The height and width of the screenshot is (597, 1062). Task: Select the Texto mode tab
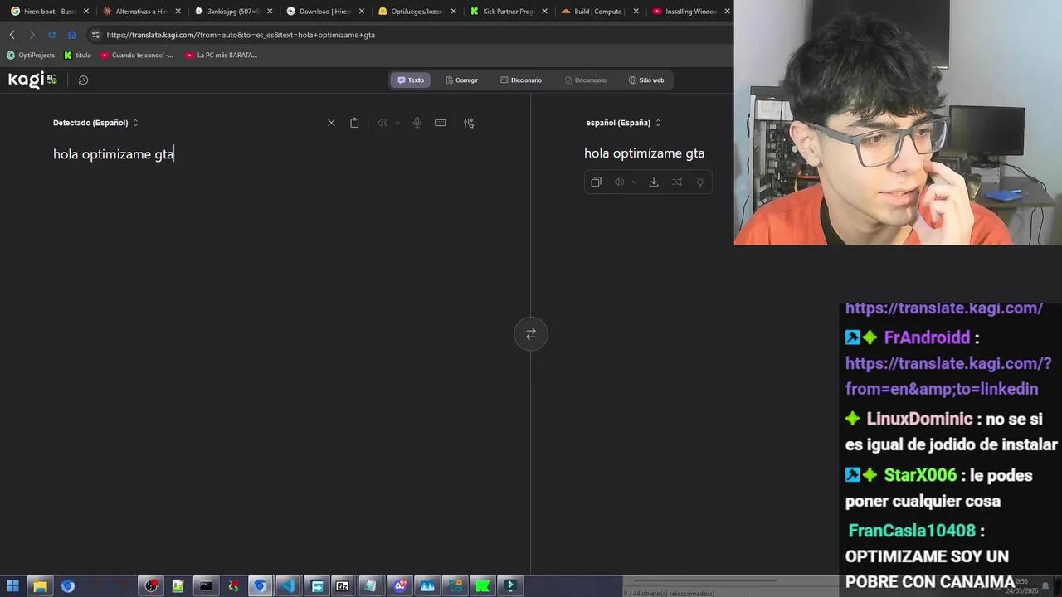(x=411, y=80)
